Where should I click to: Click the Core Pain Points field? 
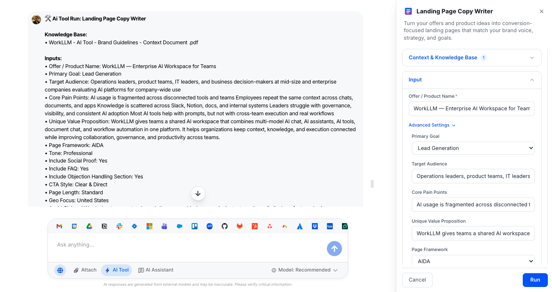click(473, 205)
